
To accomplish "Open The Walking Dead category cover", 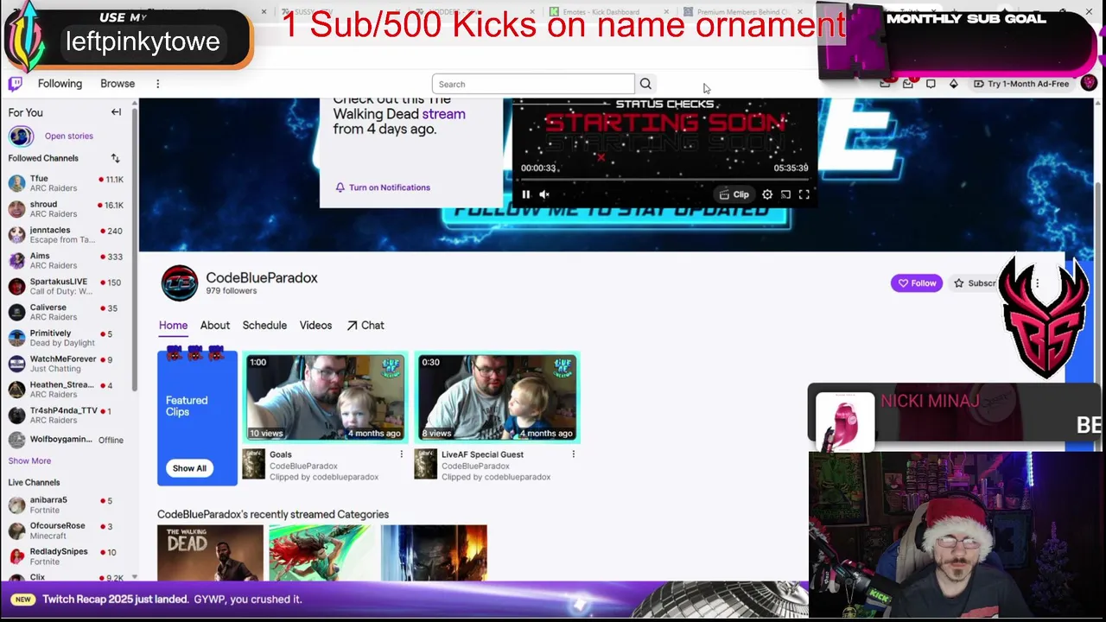I will (x=210, y=553).
